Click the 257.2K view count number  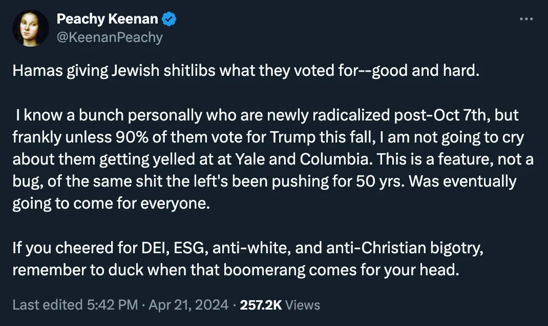click(x=261, y=305)
